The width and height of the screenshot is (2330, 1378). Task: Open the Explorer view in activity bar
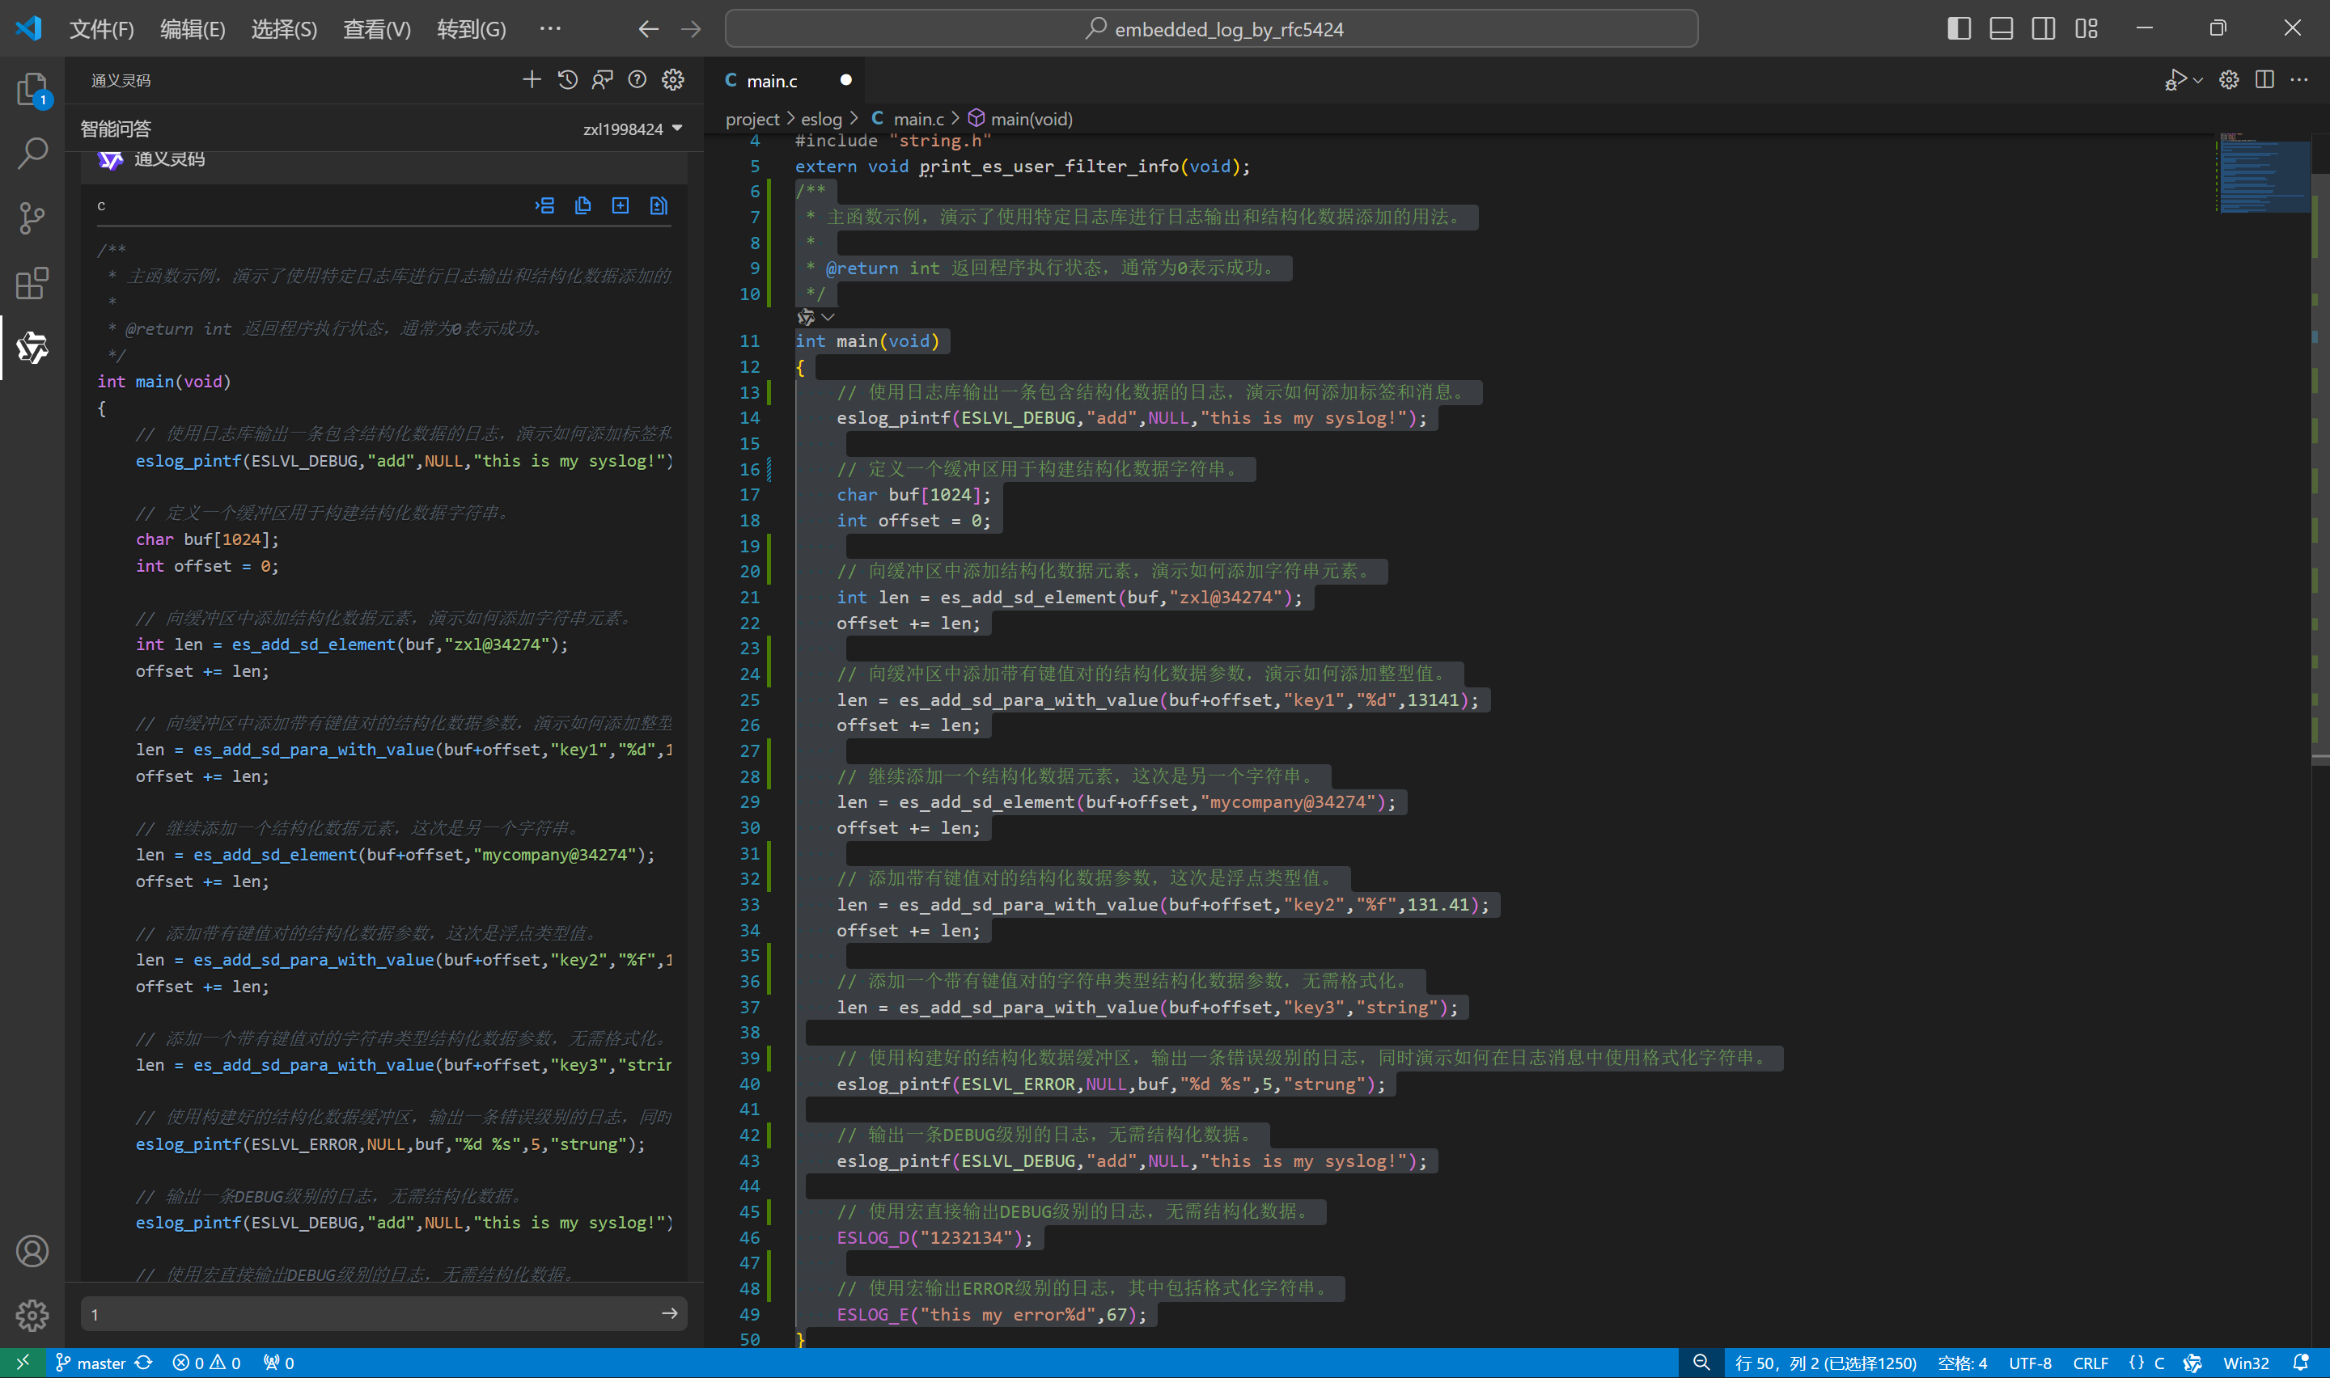click(x=32, y=90)
